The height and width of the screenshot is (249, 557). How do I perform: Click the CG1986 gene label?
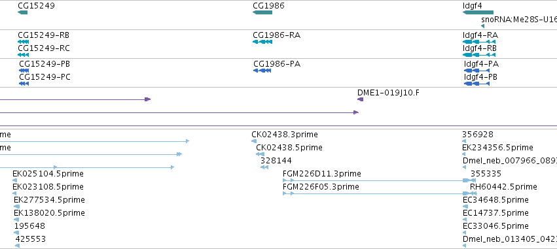[x=268, y=6]
